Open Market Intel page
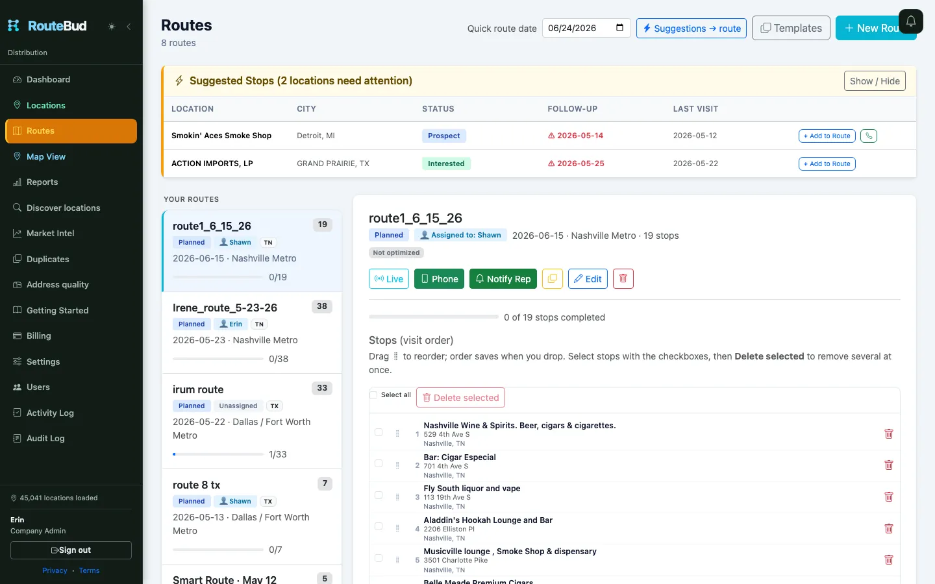This screenshot has height=584, width=935. [71, 233]
